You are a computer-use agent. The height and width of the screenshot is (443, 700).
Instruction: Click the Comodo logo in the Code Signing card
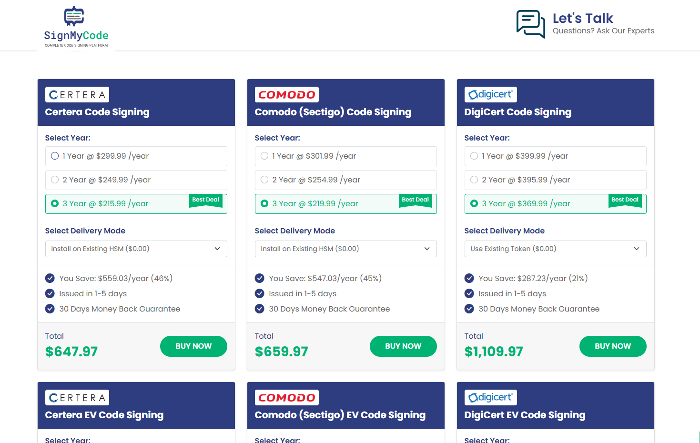[287, 95]
